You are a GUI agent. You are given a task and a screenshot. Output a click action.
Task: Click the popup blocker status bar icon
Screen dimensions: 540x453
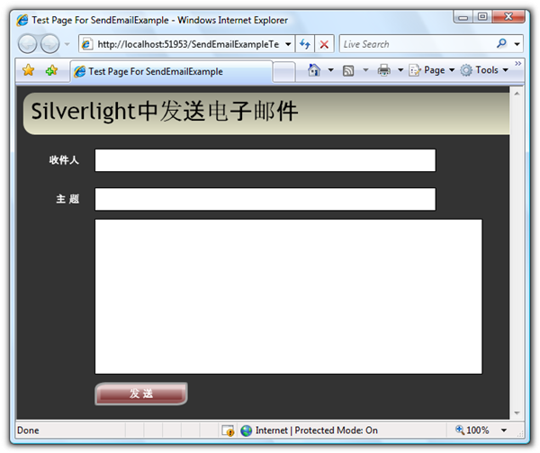[x=228, y=430]
